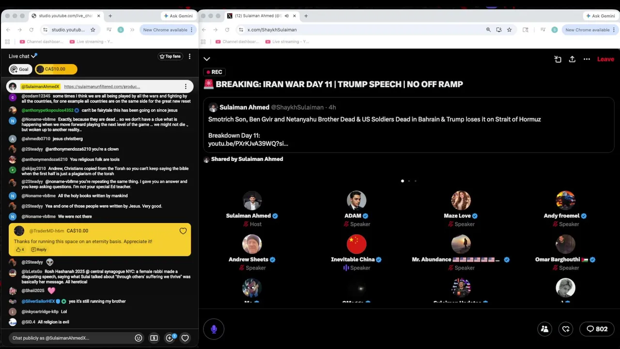620x349 pixels.
Task: Open the profile avatar in left Chrome window
Action: 121,30
